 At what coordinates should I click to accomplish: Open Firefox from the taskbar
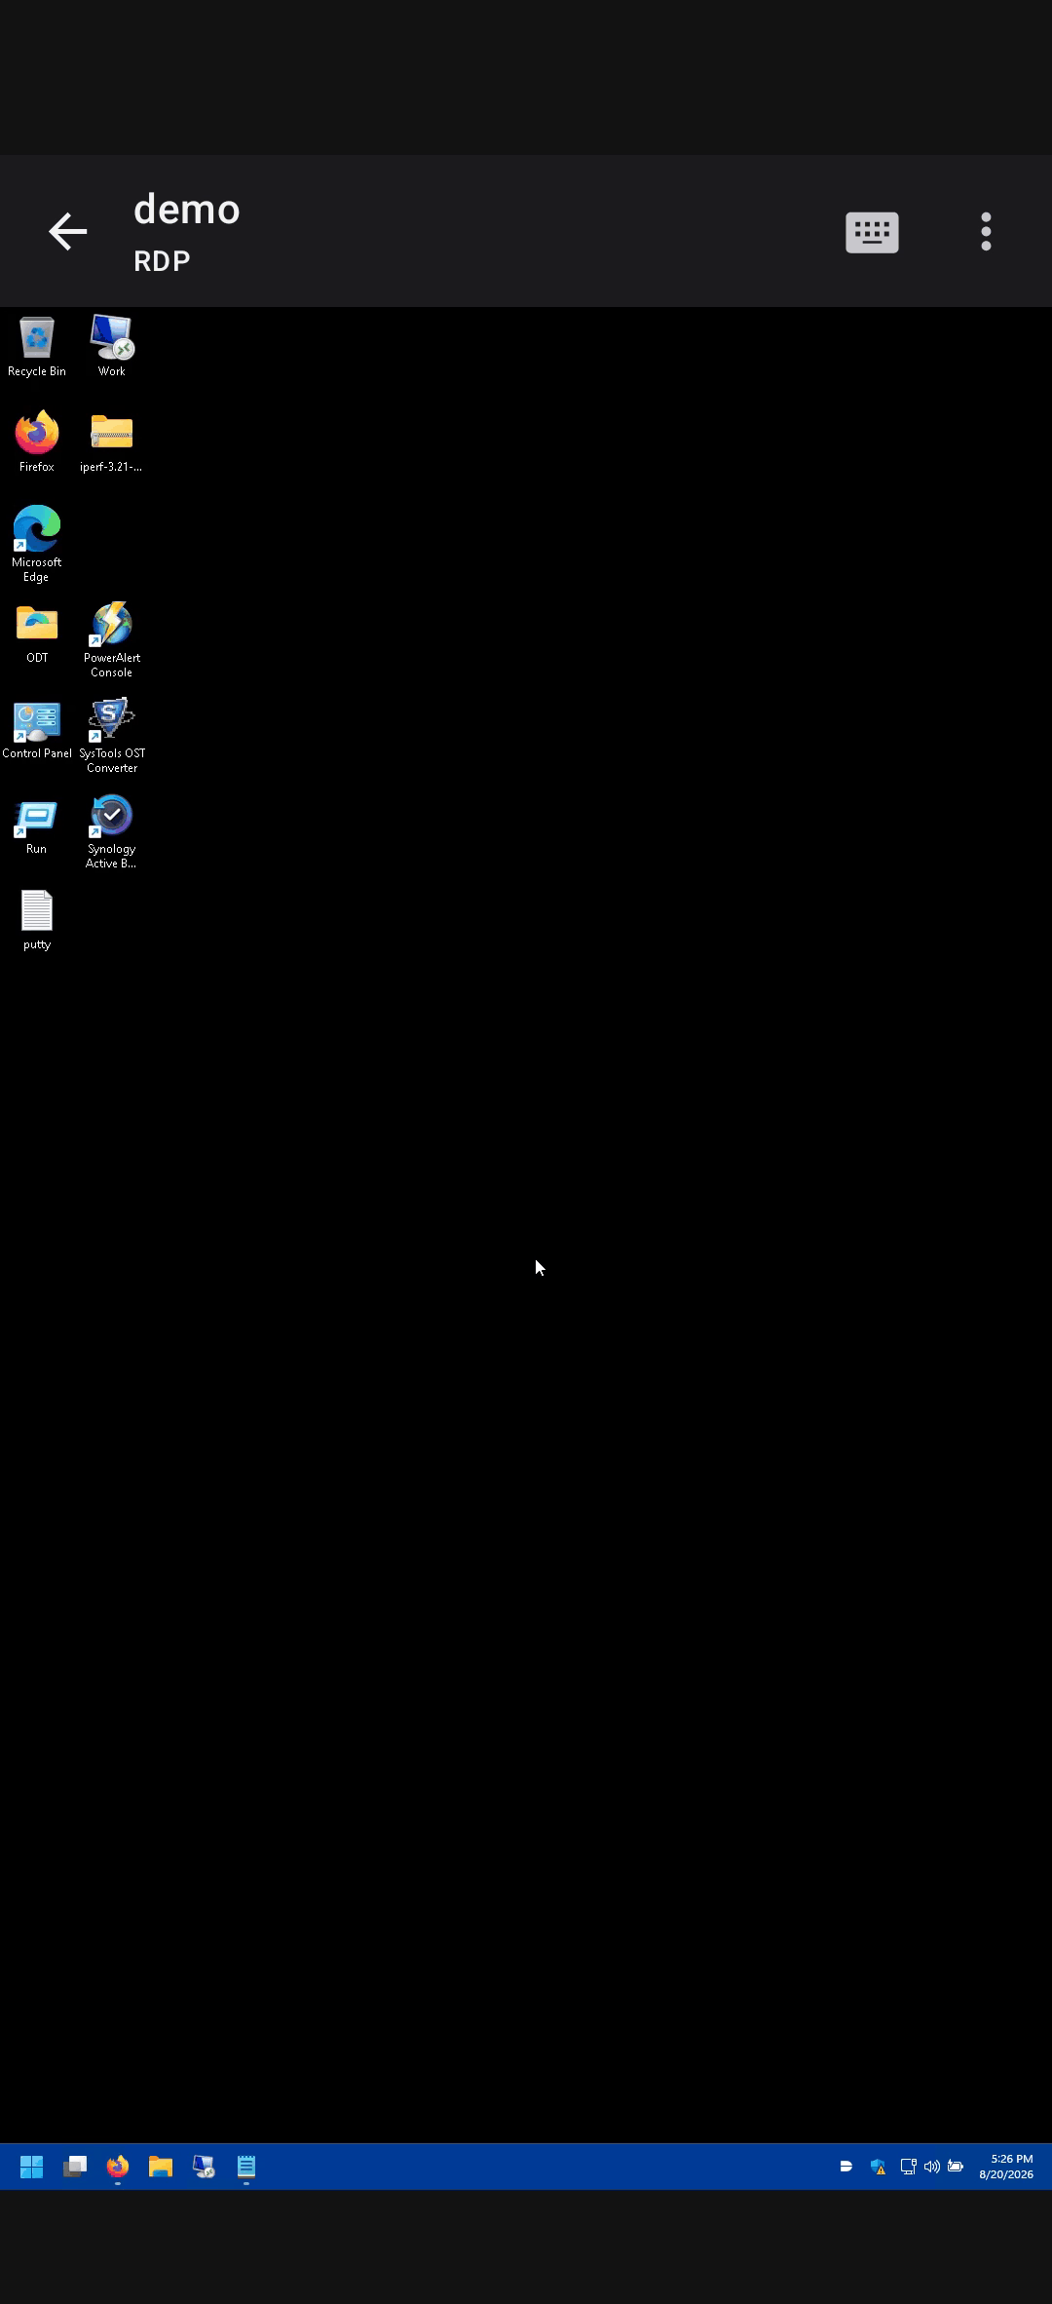[x=118, y=2167]
